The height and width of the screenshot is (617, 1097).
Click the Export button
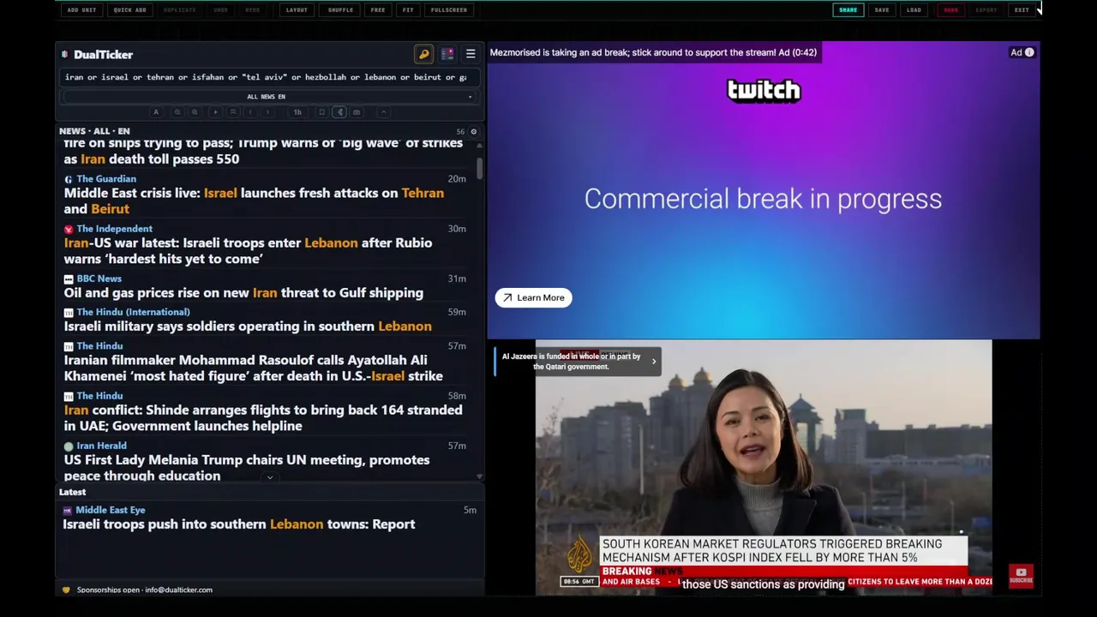point(986,10)
